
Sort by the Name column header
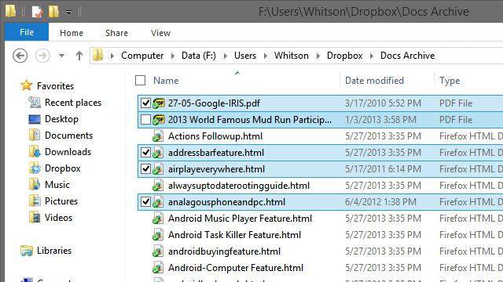(166, 81)
